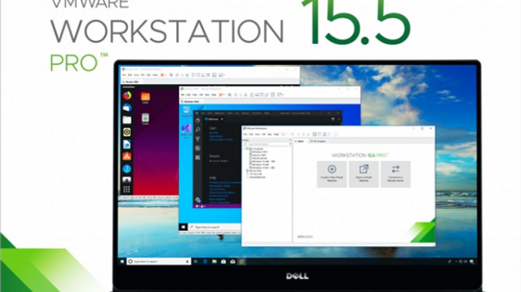This screenshot has width=521, height=292.
Task: Click Open a Virtual Machine tile
Action: [x=364, y=174]
